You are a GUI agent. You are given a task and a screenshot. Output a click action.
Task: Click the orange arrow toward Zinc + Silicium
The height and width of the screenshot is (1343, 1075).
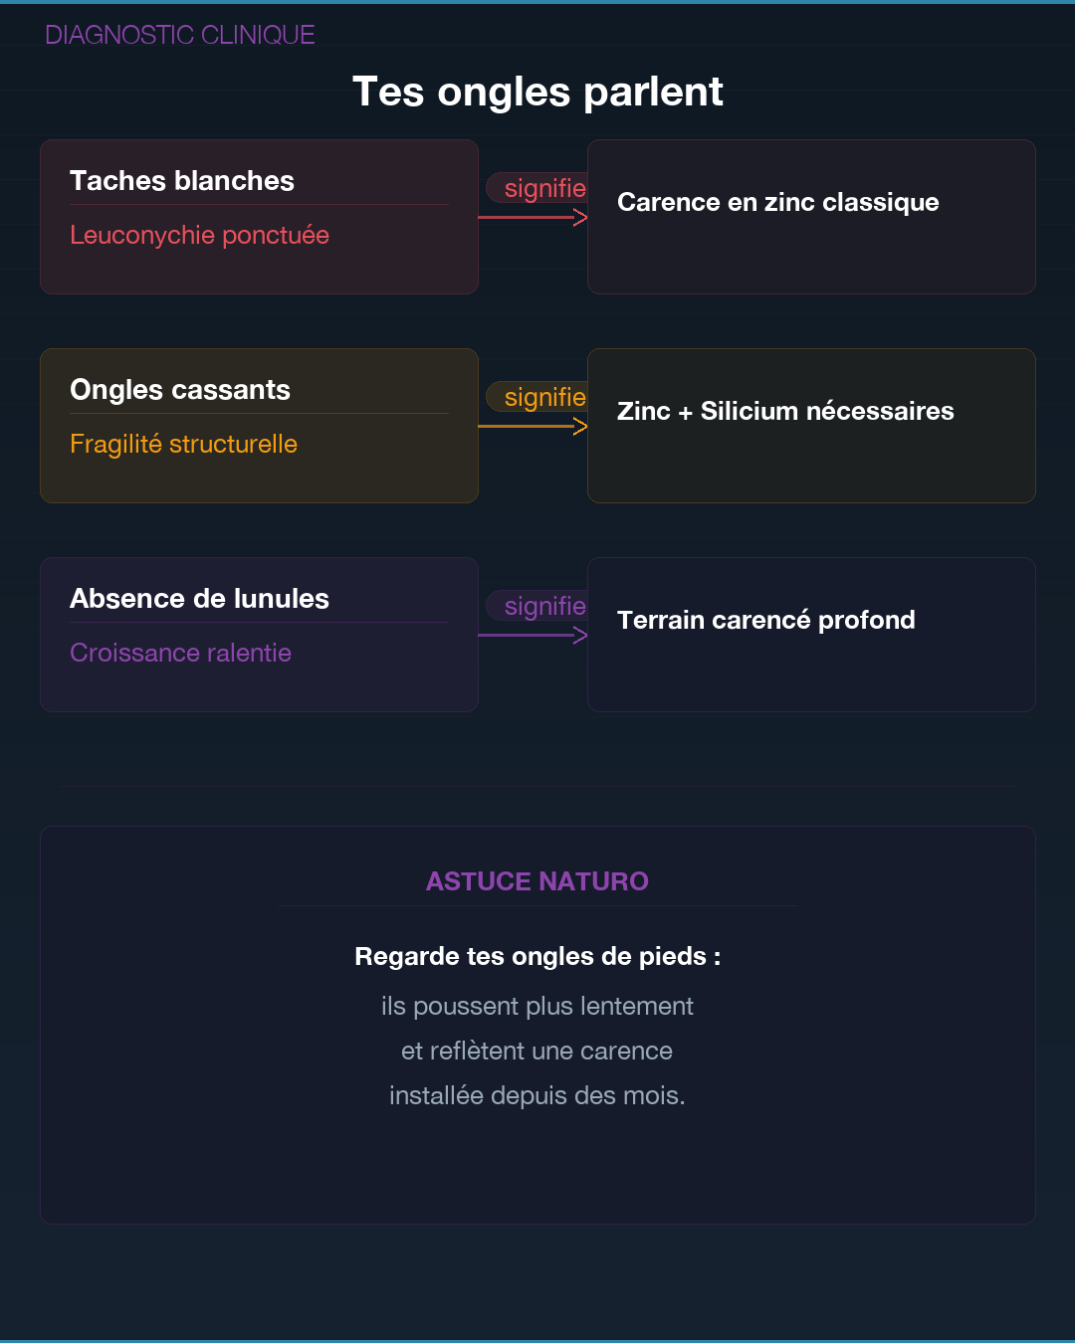(x=533, y=426)
